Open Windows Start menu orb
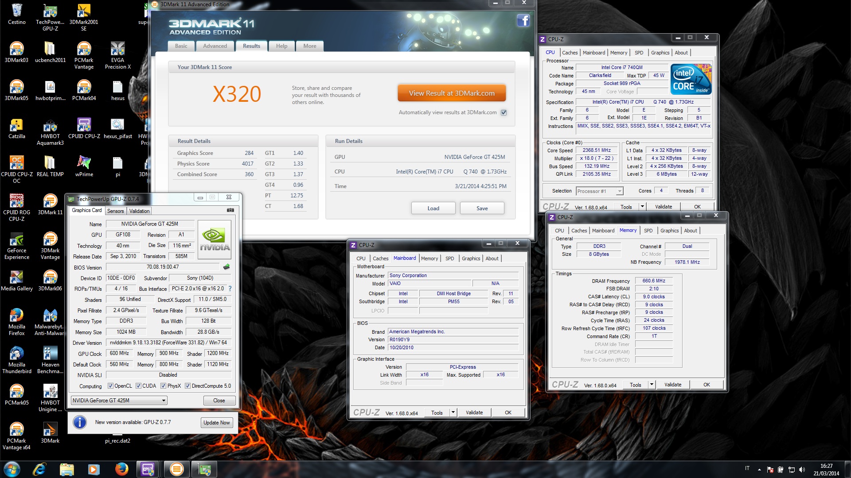Viewport: 851px width, 478px height. coord(12,469)
